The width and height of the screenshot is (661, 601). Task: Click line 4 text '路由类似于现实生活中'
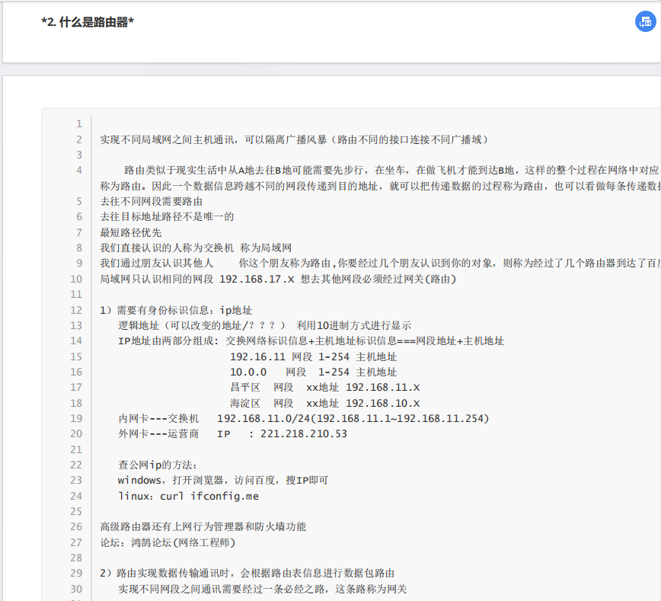pos(176,171)
